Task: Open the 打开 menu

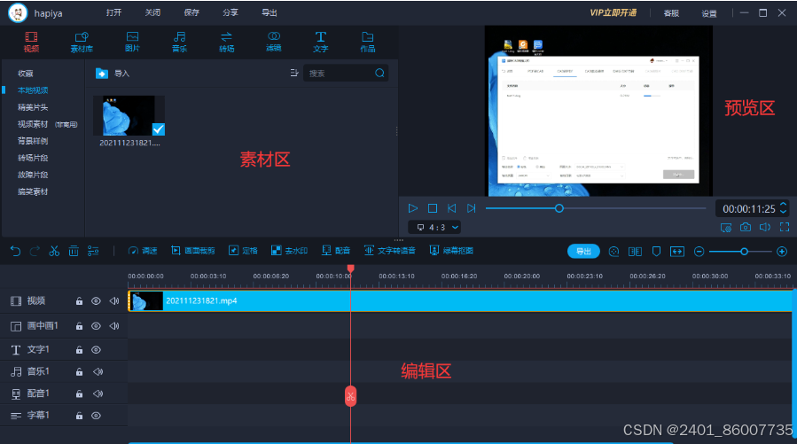Action: (113, 12)
